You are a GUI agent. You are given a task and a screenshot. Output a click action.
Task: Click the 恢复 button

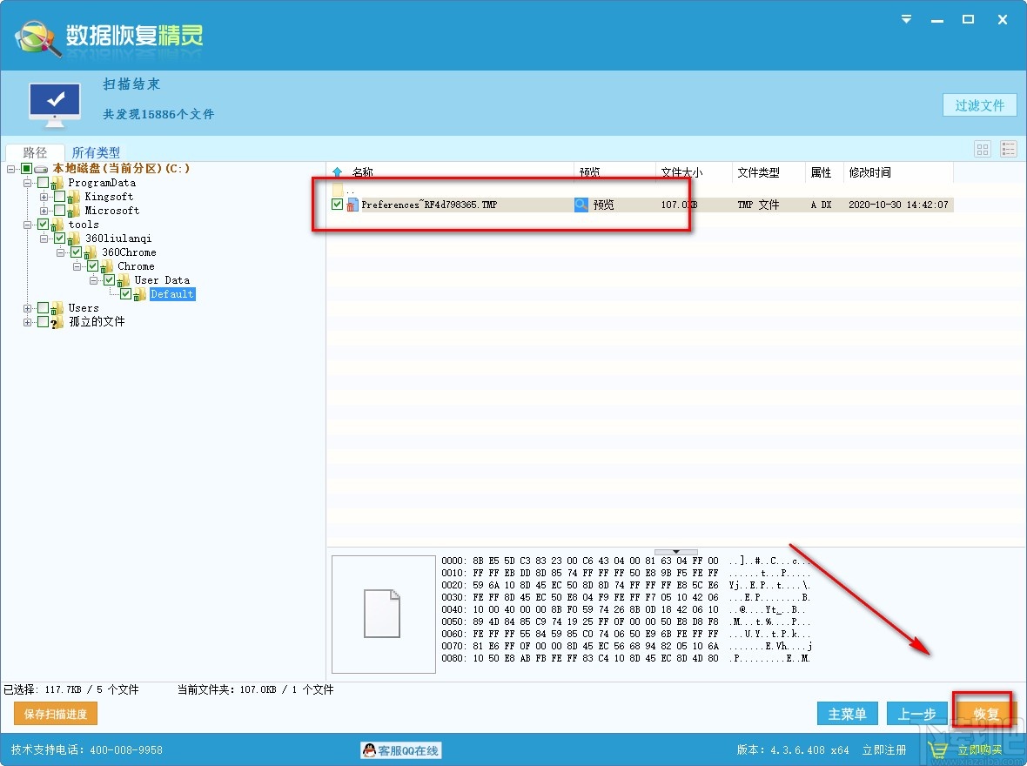tap(984, 714)
